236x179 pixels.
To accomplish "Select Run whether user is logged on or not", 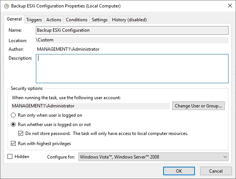I will click(x=13, y=125).
